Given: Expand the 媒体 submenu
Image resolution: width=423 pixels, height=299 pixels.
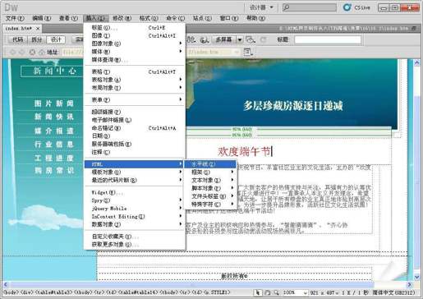Looking at the screenshot, I should 135,52.
